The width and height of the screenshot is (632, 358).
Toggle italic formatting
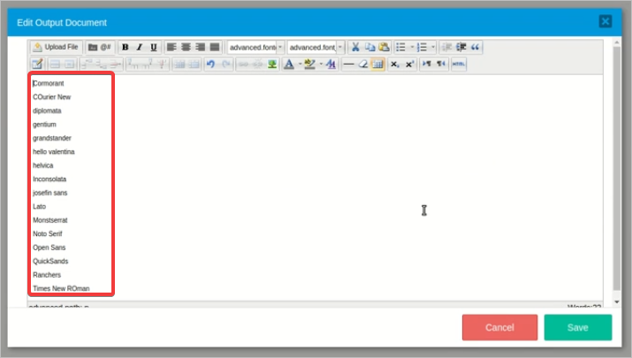(x=139, y=47)
